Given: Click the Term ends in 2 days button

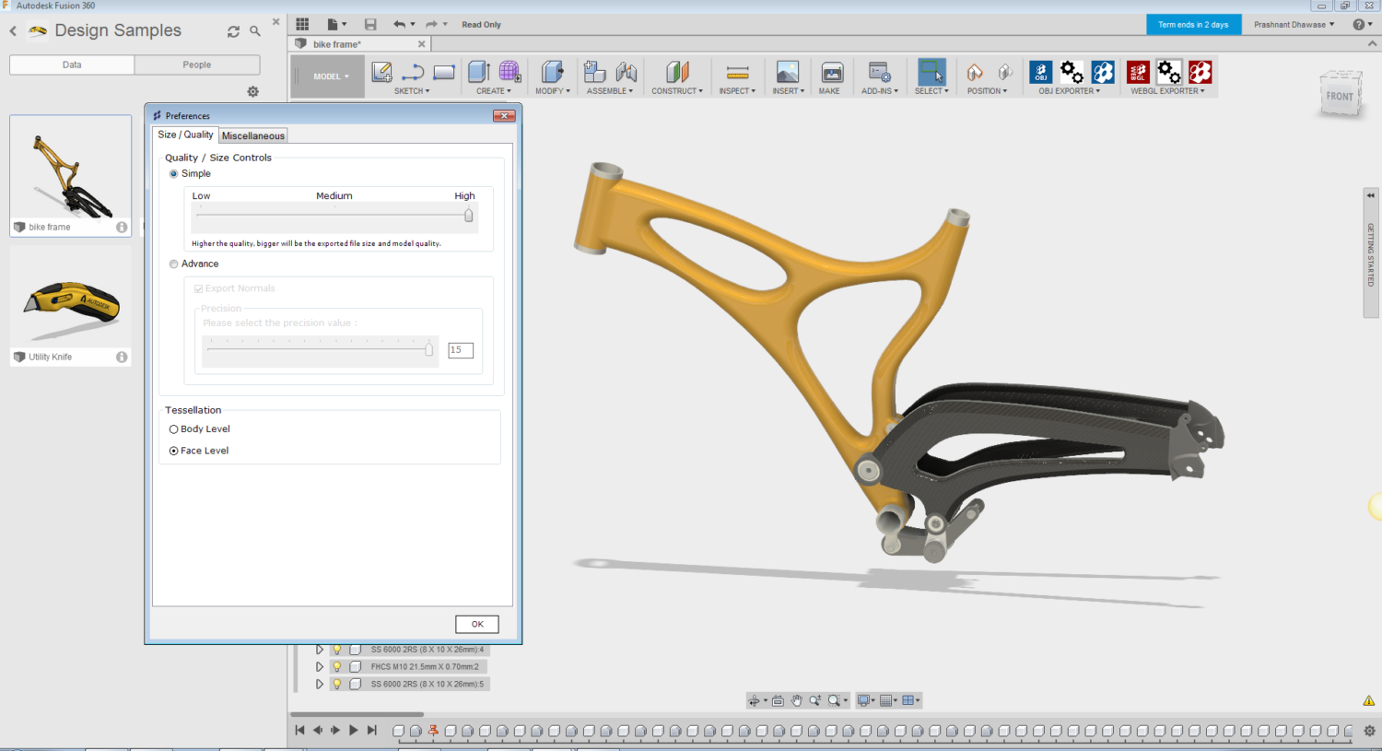Looking at the screenshot, I should [x=1193, y=25].
